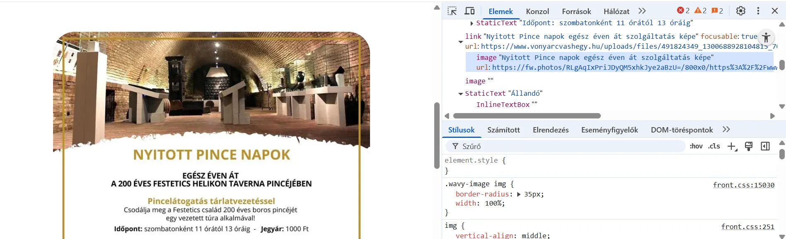
Task: Show more DevTools tabs next to Hálózat
Action: tap(642, 11)
